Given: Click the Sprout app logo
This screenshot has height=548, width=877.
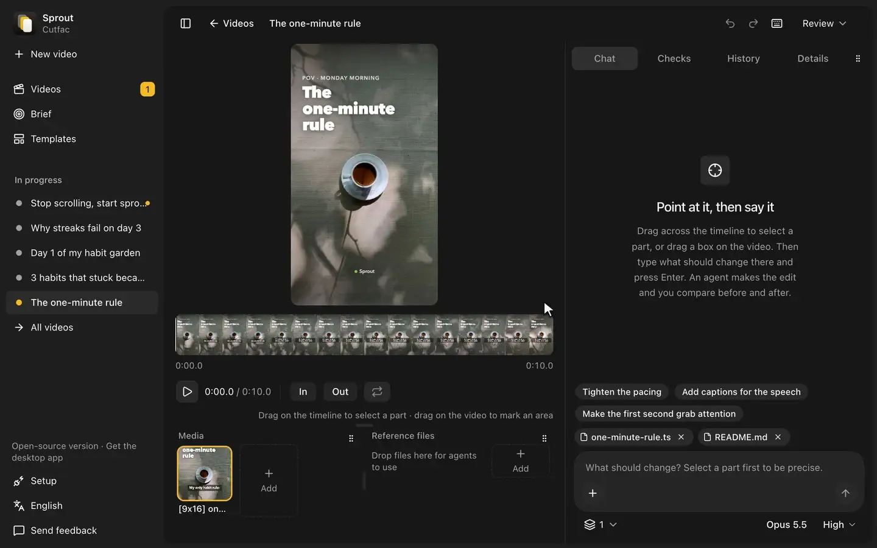Looking at the screenshot, I should 25,24.
